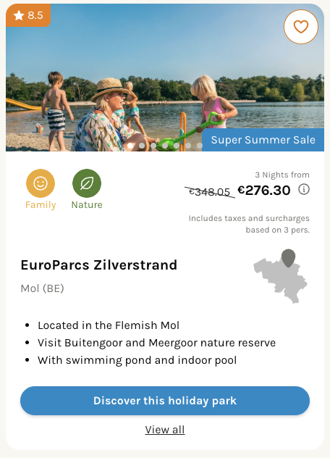Screen dimensions: 330x458
Task: Go to second carousel image dot
Action: [142, 146]
